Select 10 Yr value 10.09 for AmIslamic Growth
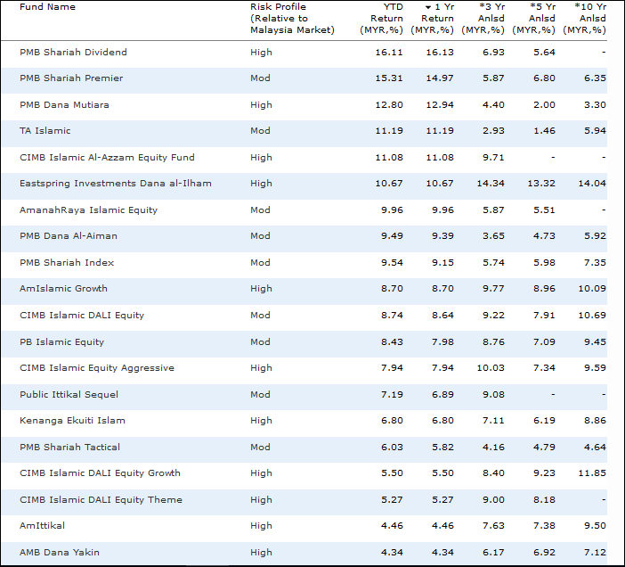This screenshot has height=567, width=625. [x=592, y=289]
